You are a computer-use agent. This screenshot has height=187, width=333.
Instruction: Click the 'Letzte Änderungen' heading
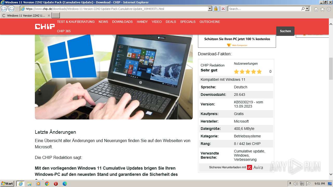55,132
